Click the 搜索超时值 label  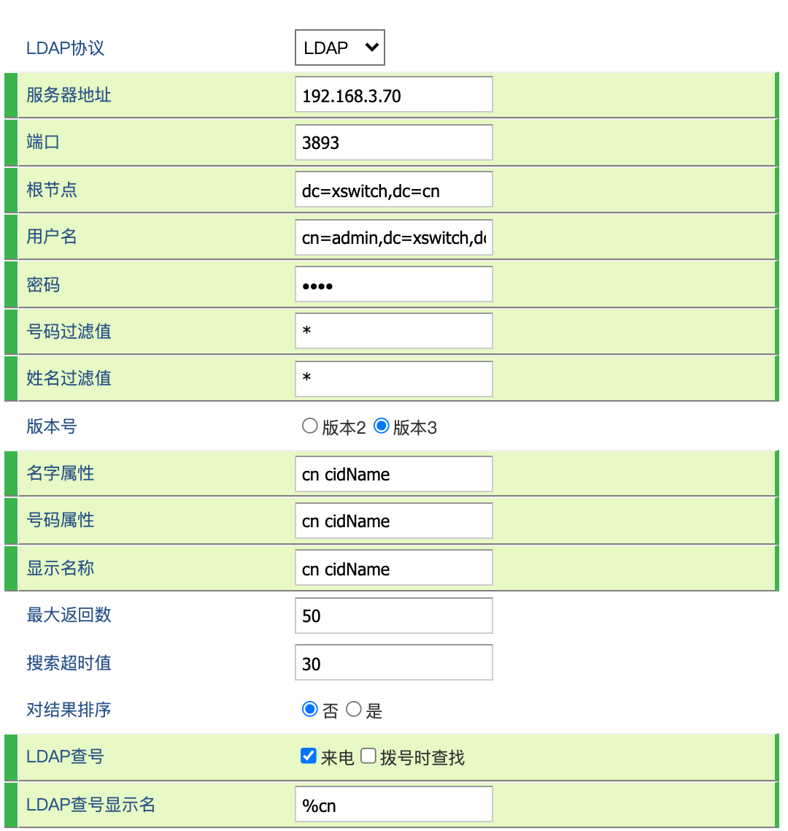[x=69, y=662]
